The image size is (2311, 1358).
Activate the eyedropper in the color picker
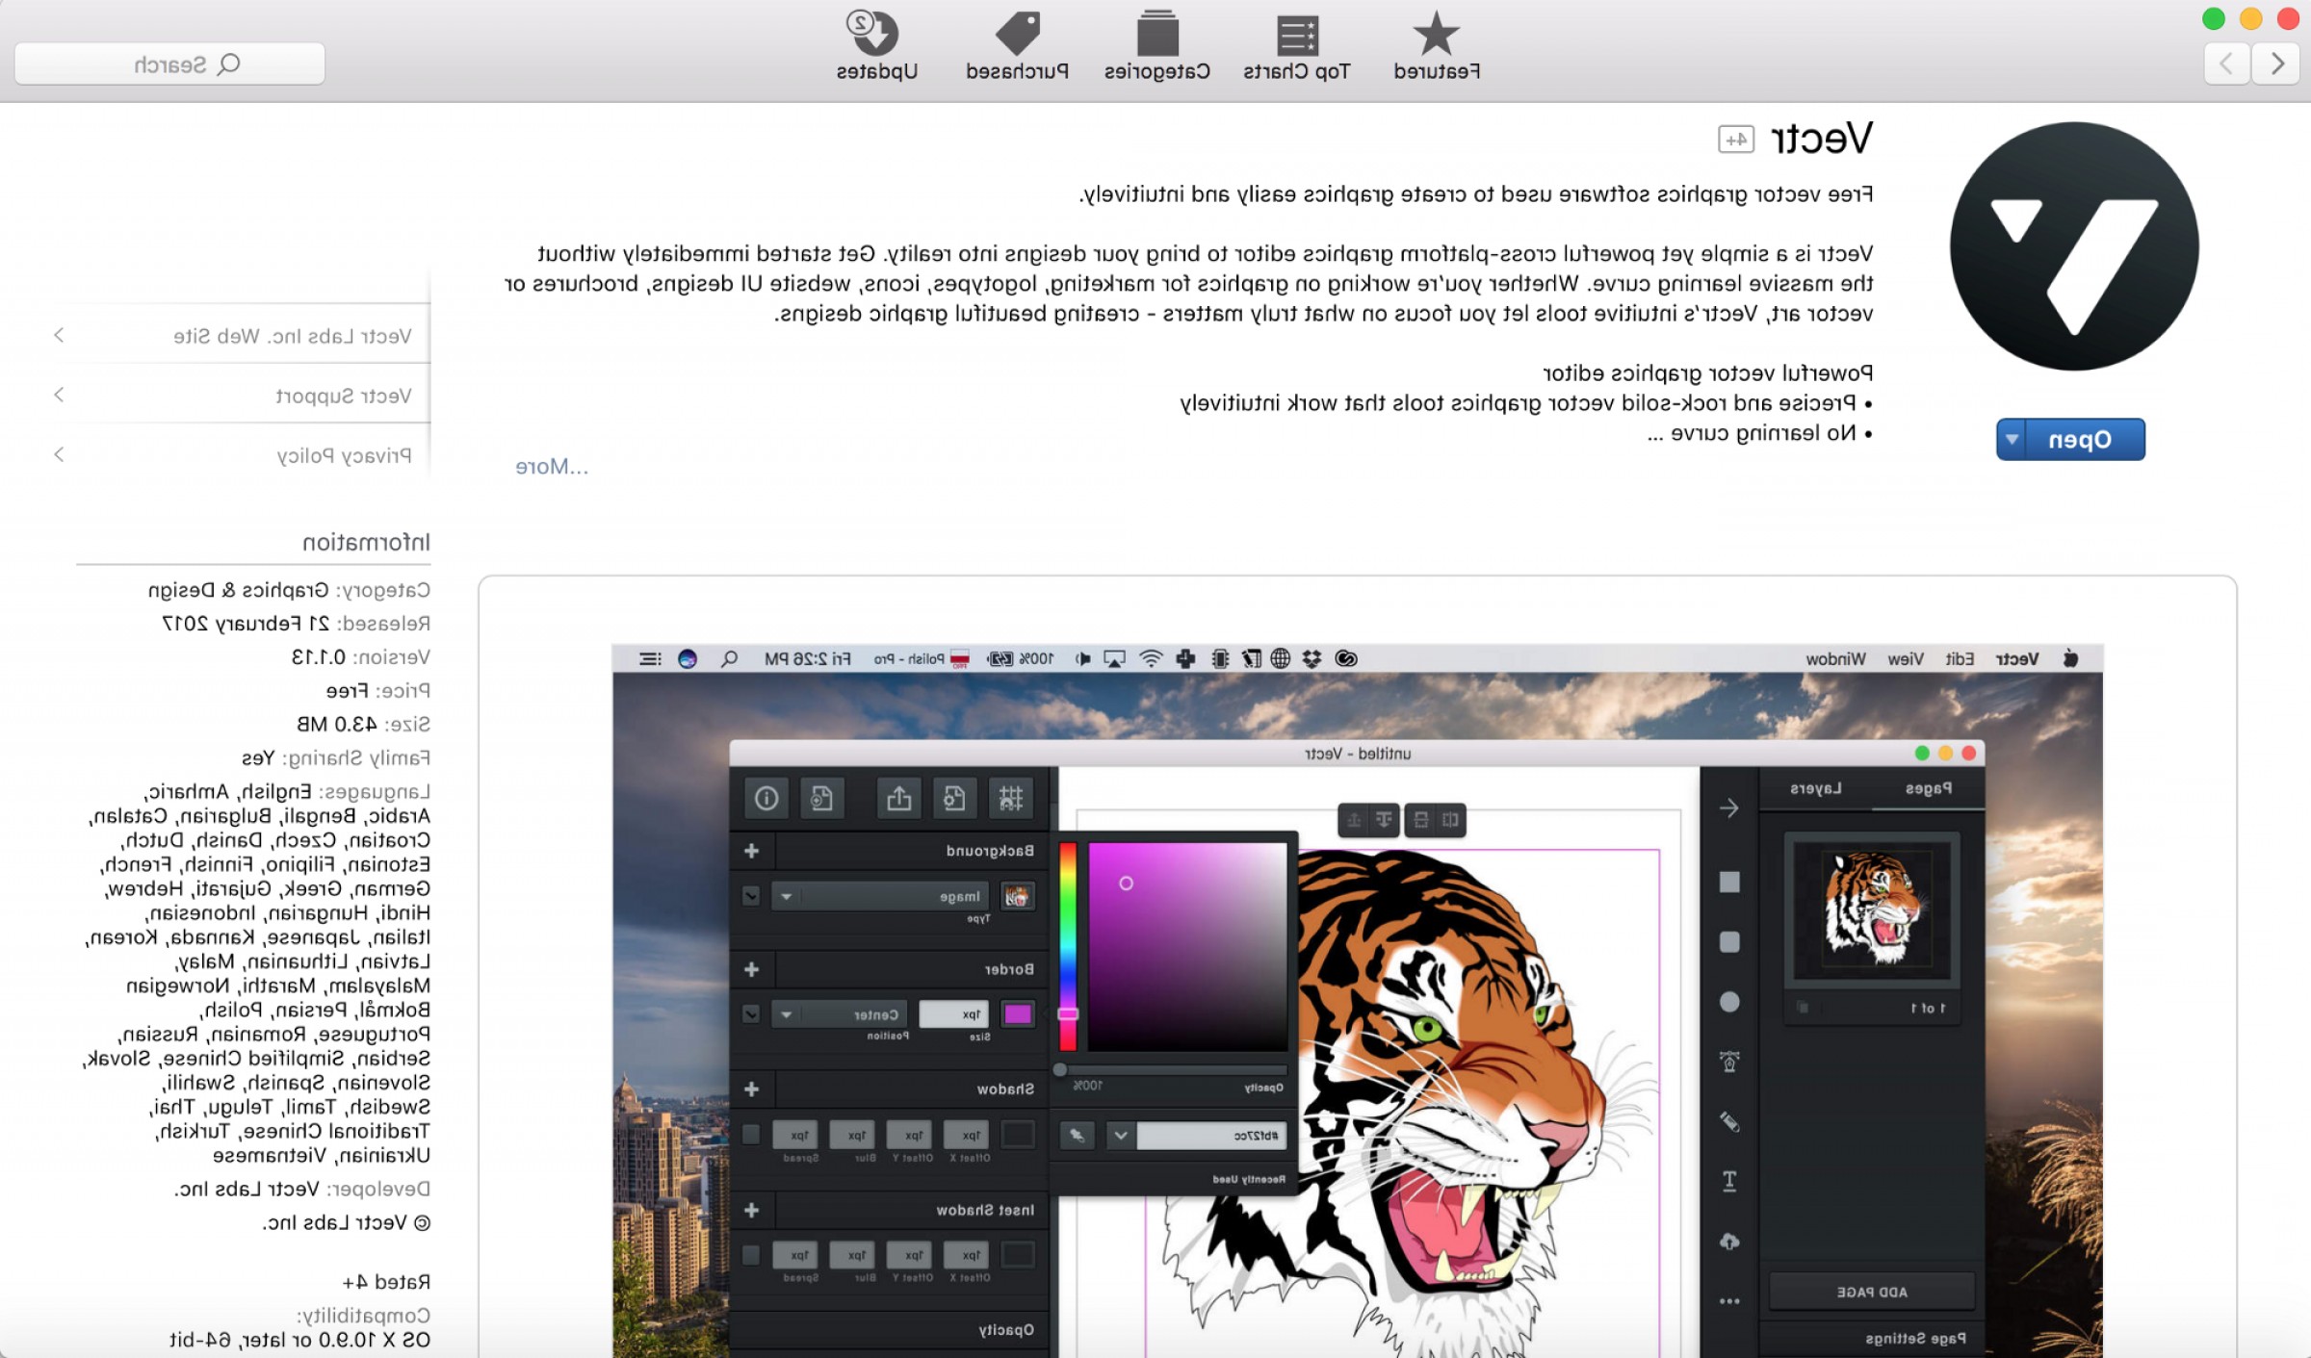pyautogui.click(x=1076, y=1136)
